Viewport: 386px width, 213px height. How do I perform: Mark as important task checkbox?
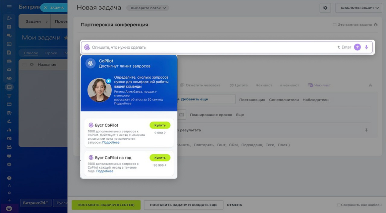334,25
